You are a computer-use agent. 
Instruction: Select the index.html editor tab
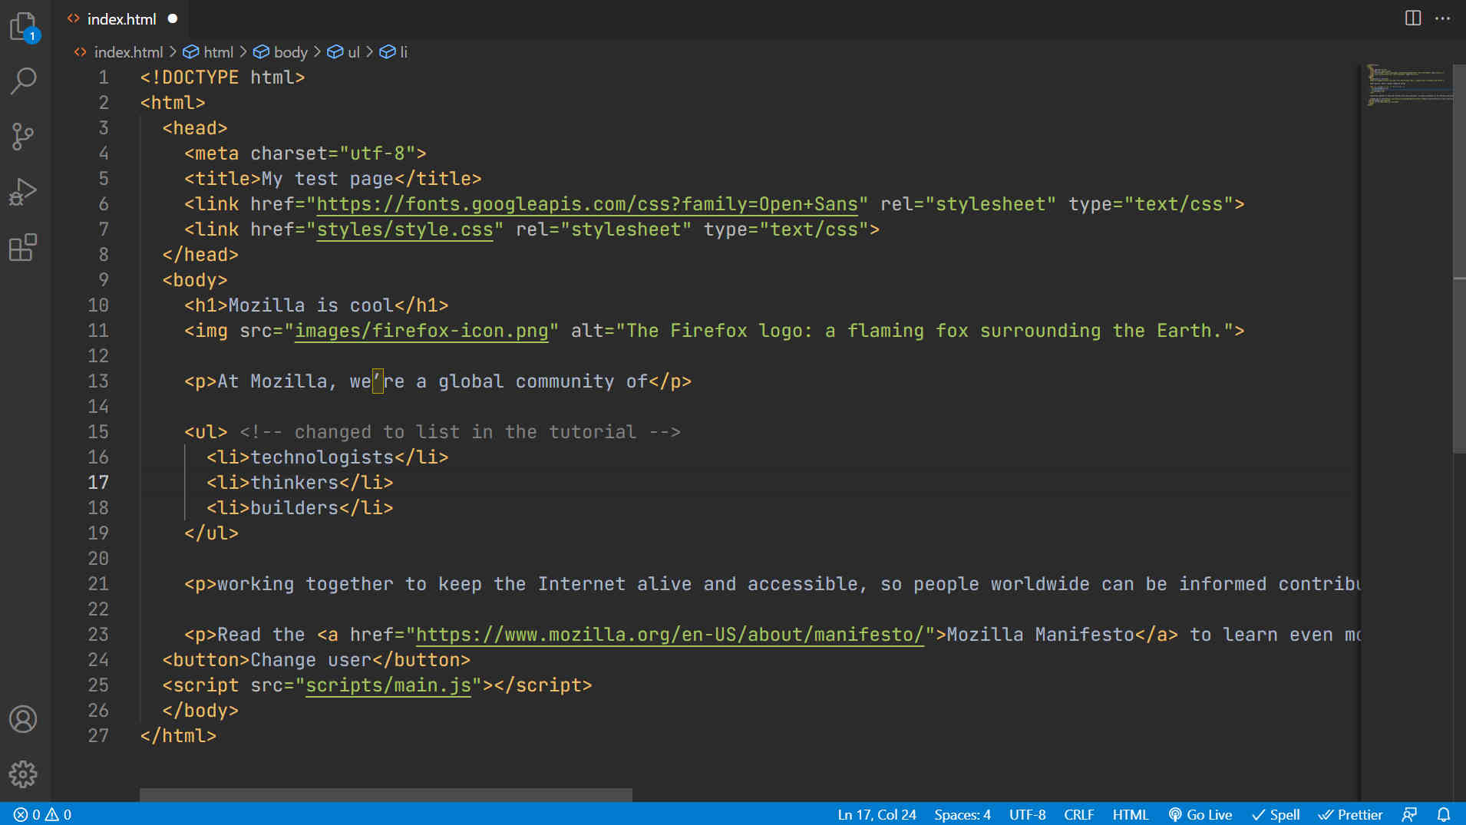pyautogui.click(x=121, y=18)
